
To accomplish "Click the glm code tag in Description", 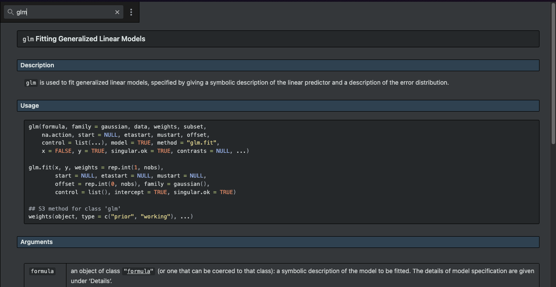I will click(x=31, y=82).
